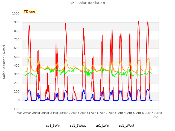The width and height of the screenshot is (175, 131).
Task: Click the Apr 3 x-axis date label
Action: 113,113
